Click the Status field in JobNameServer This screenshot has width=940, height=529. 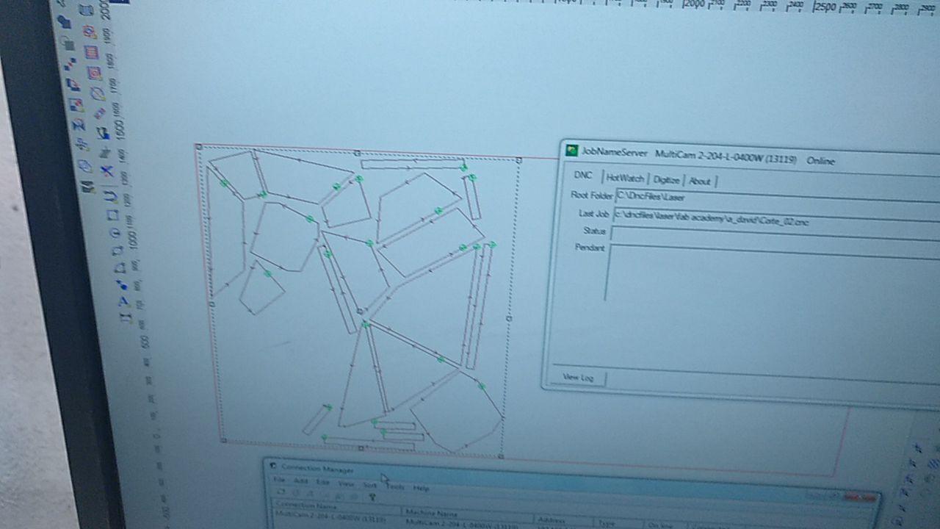click(774, 237)
